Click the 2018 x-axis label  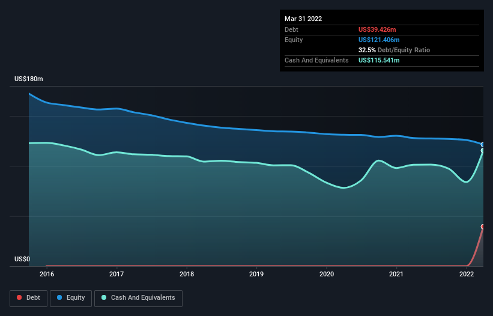click(187, 274)
